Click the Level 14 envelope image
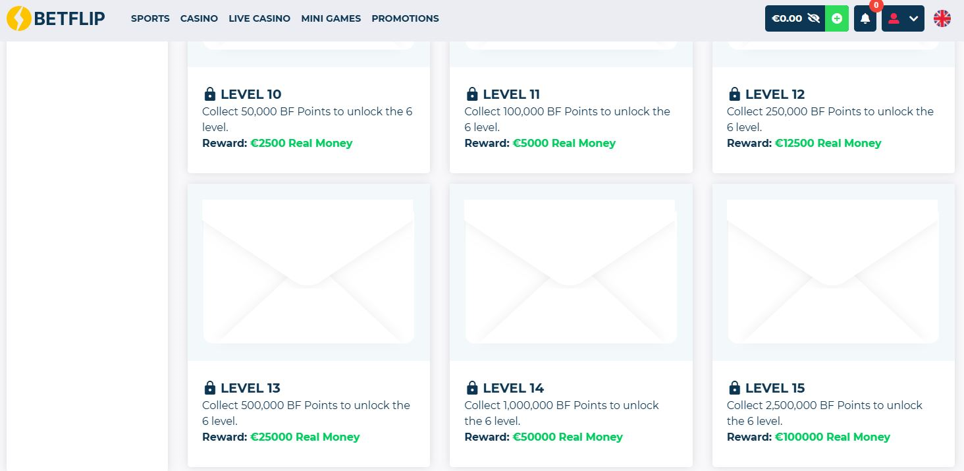This screenshot has width=964, height=471. [571, 271]
